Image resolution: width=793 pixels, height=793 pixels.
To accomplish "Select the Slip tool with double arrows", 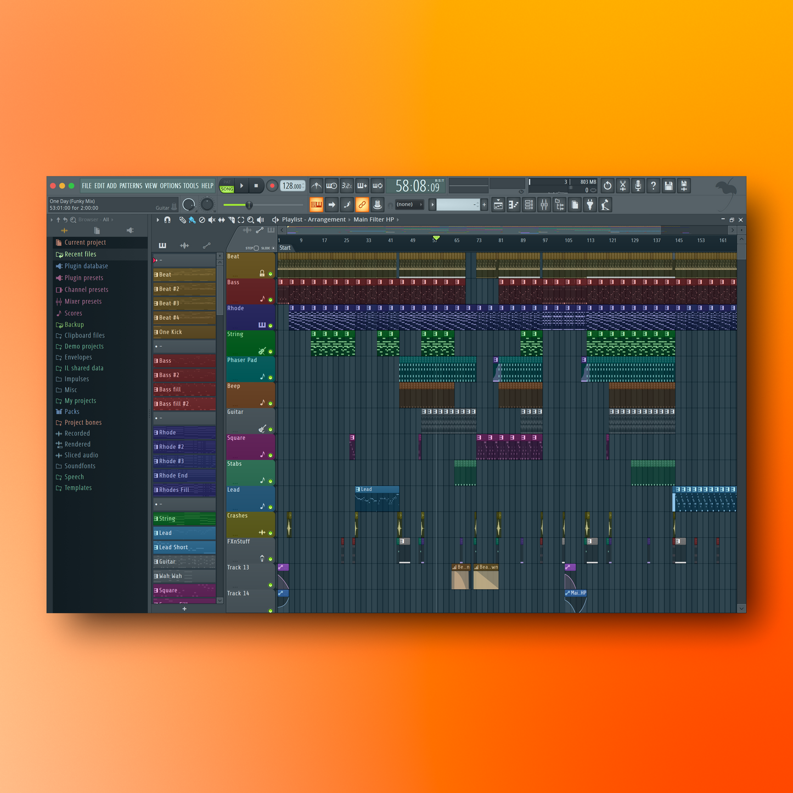I will [x=222, y=220].
